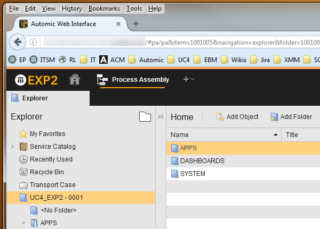Close the Automic Web Interface tab
The image size is (320, 229).
click(x=118, y=24)
